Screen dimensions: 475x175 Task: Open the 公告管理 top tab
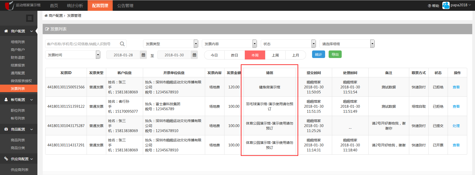125,6
